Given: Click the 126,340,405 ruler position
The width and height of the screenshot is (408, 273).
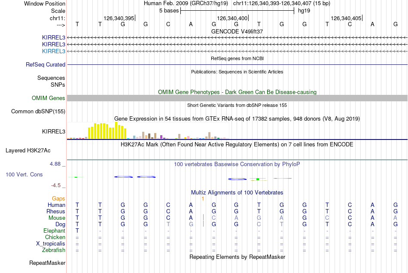Looking at the screenshot, I should [x=346, y=18].
